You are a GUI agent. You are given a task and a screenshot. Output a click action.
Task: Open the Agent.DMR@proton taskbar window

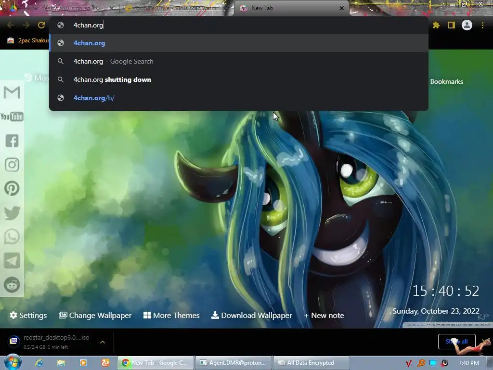[234, 363]
